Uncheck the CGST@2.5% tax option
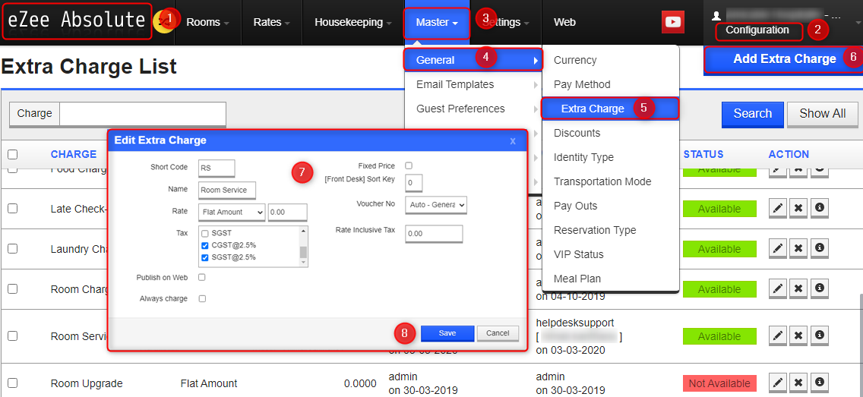This screenshot has height=397, width=863. pos(205,245)
